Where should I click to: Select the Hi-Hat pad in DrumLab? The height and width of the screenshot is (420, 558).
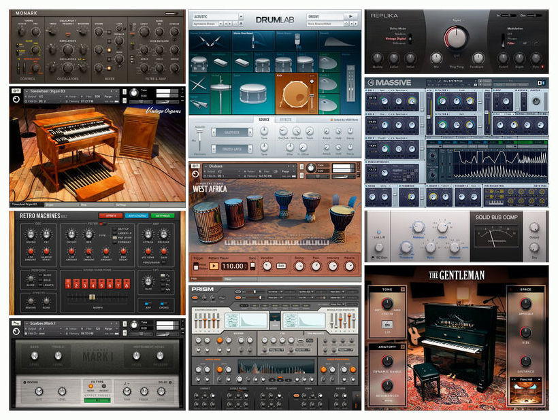pyautogui.click(x=220, y=94)
